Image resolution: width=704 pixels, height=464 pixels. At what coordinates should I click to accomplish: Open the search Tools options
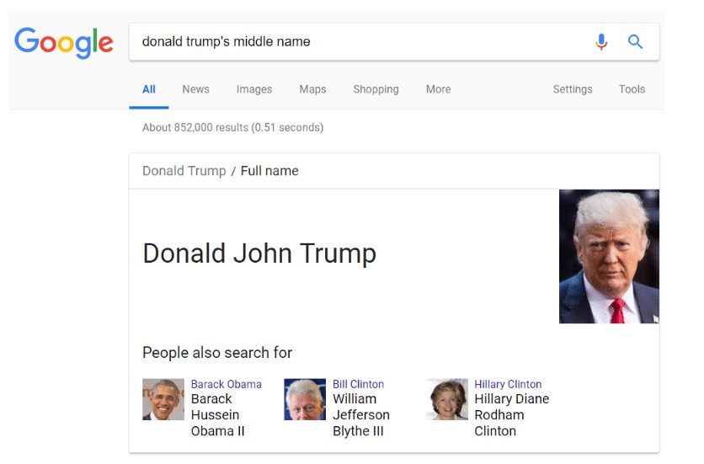(632, 89)
